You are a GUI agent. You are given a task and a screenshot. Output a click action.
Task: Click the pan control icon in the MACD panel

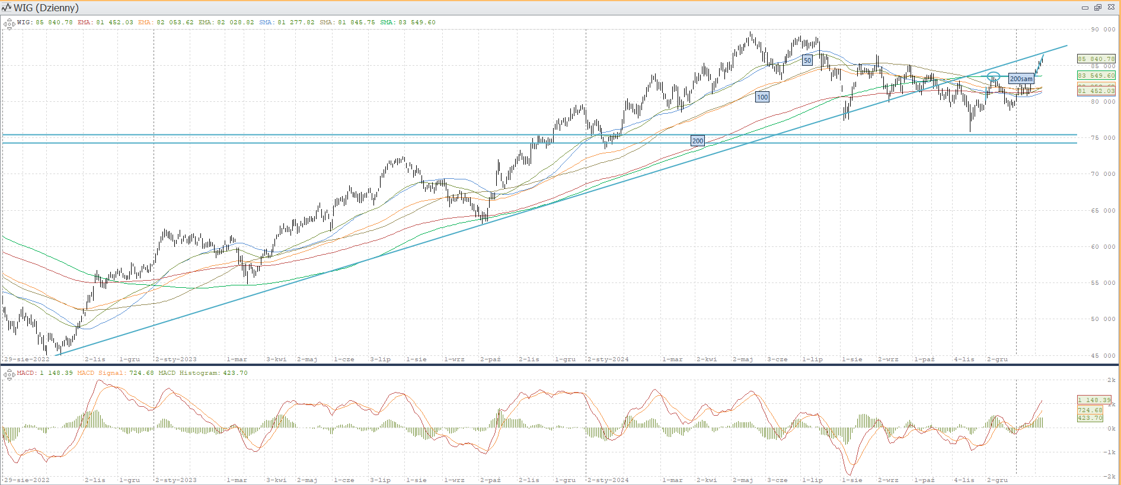click(9, 374)
